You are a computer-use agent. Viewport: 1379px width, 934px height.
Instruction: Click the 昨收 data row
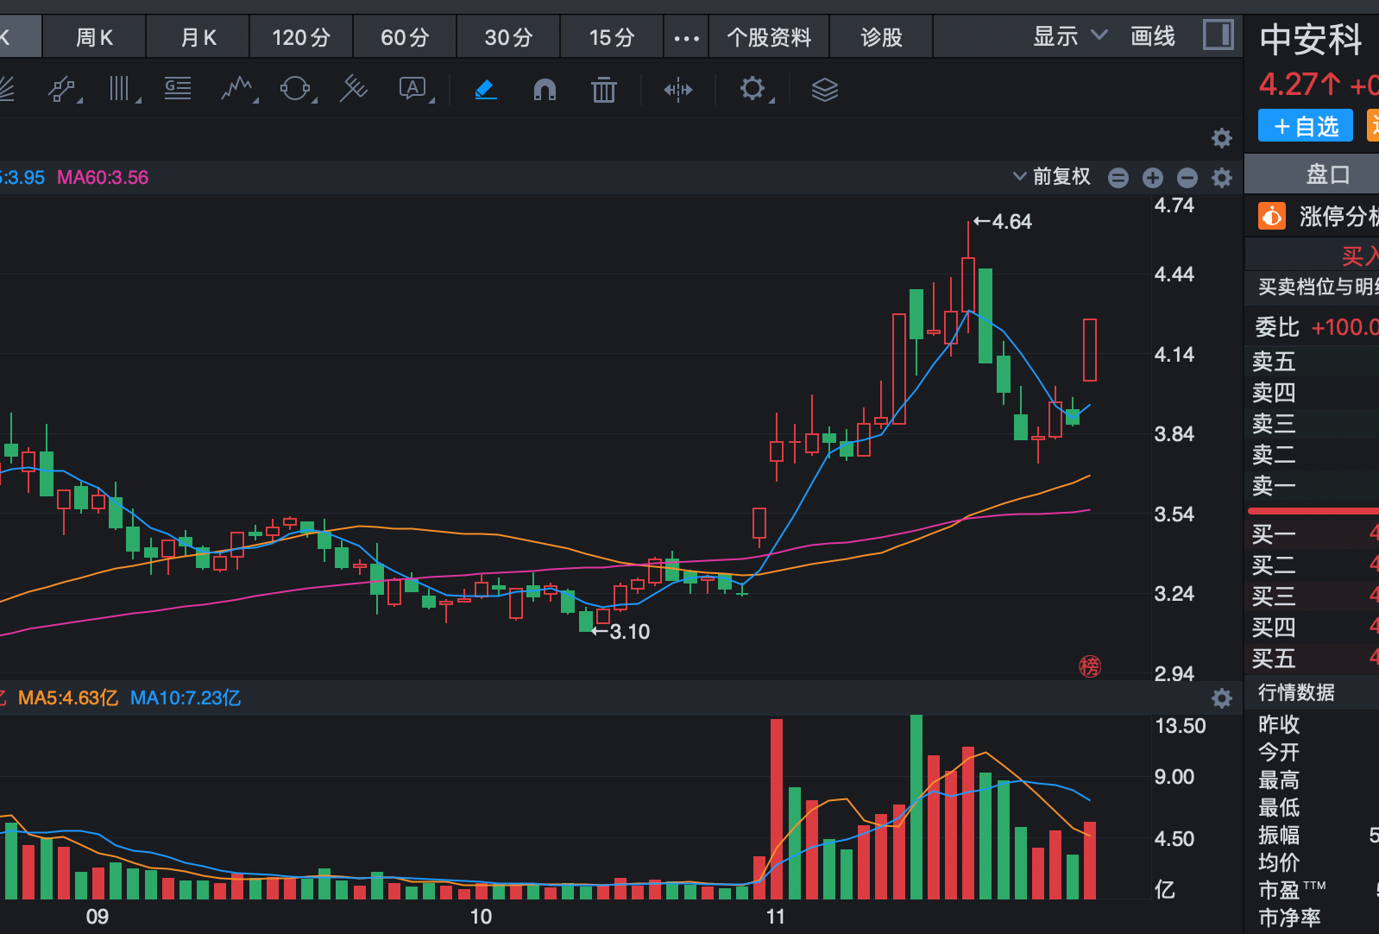[1313, 724]
